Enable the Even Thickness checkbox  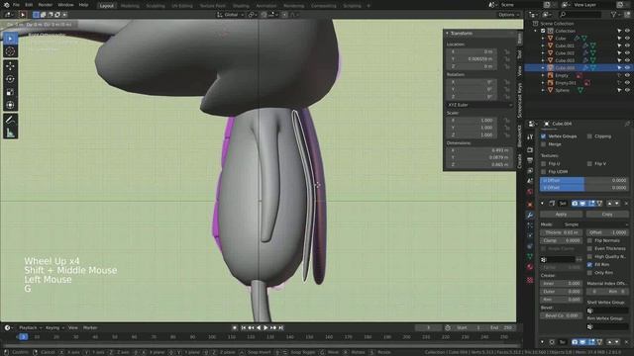click(589, 248)
